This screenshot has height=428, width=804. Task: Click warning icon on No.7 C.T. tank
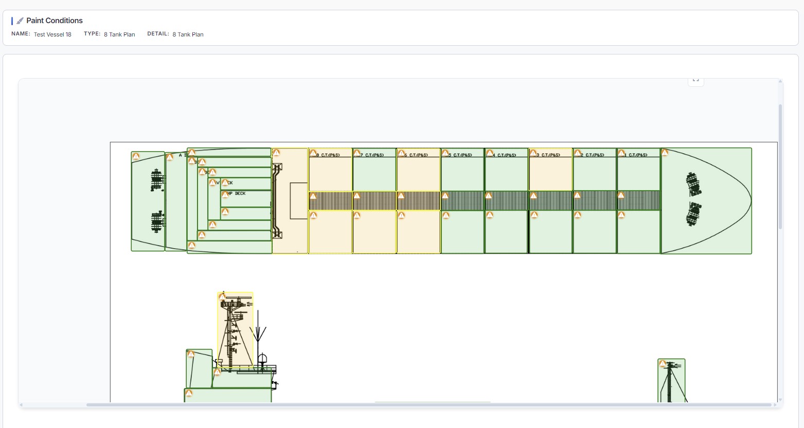[356, 154]
